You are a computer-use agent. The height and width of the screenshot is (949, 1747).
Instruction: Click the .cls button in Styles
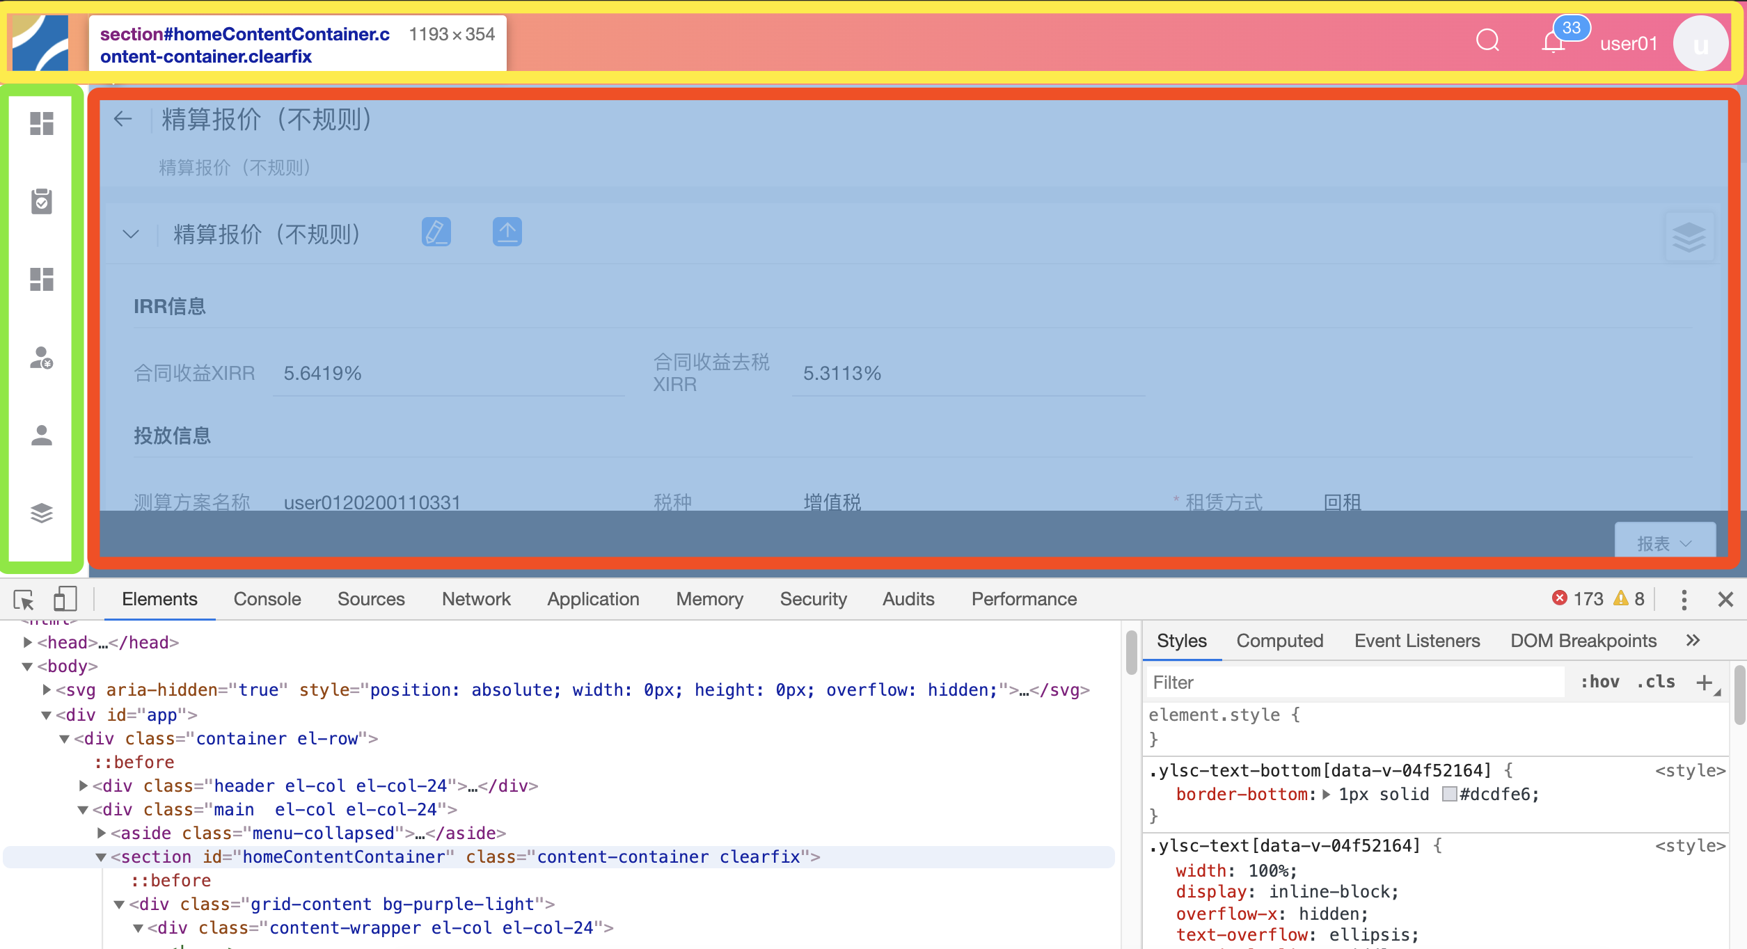(x=1656, y=682)
